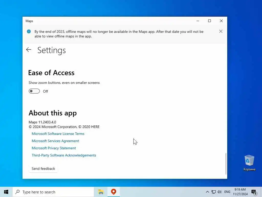Screen dimensions: 262x197
Task: Click the blue info icon in the banner
Action: (29, 32)
